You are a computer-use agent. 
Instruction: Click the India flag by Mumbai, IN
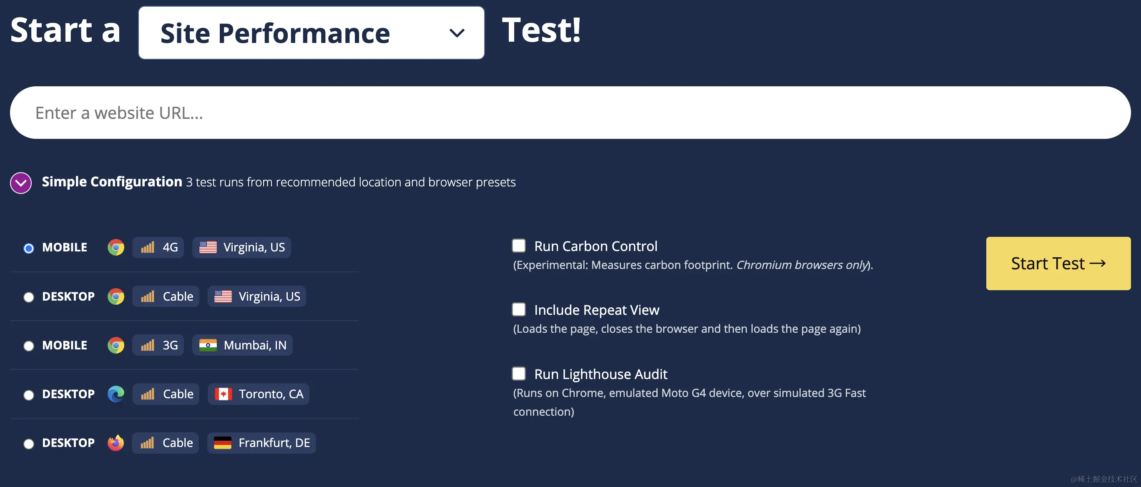[208, 345]
